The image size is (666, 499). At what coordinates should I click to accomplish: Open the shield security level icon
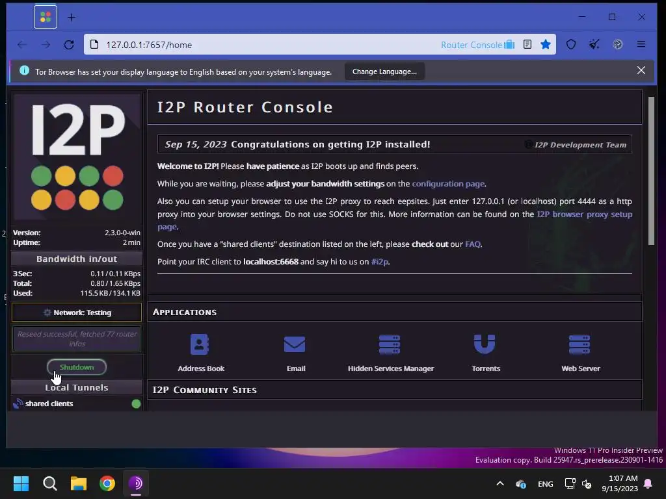(x=571, y=44)
